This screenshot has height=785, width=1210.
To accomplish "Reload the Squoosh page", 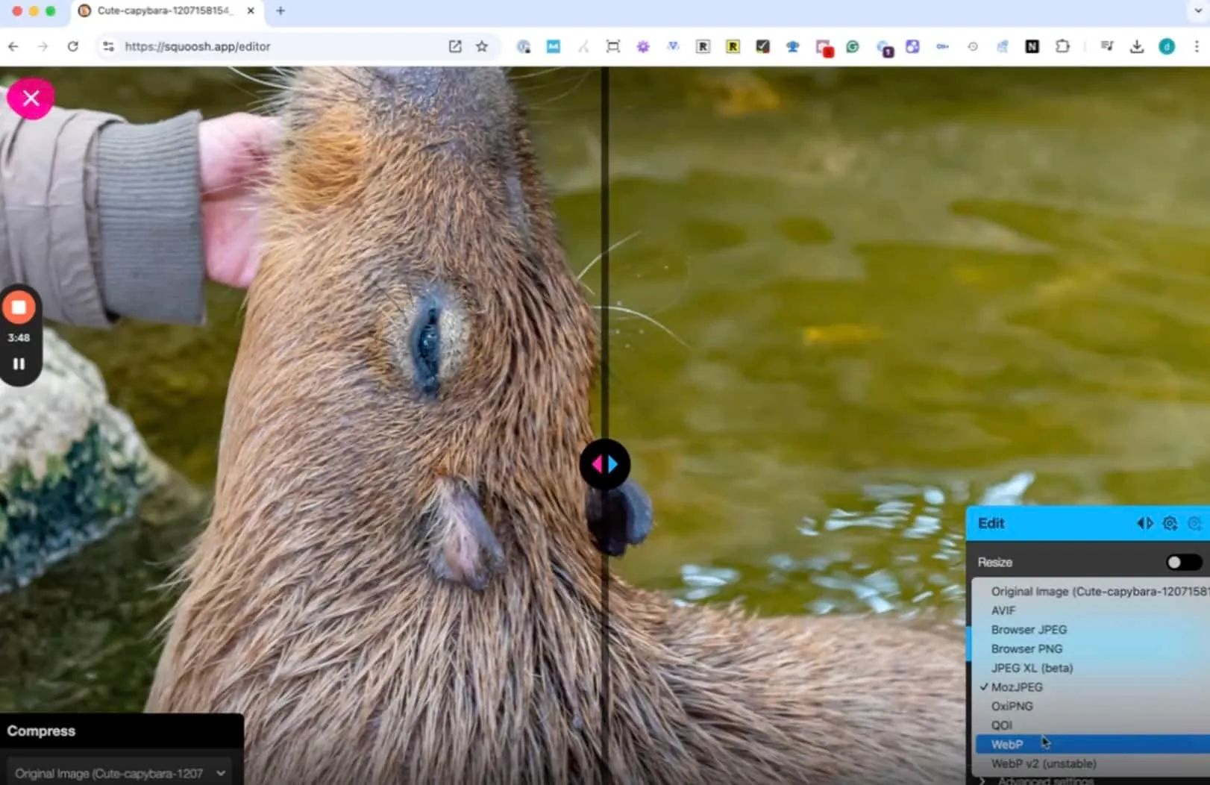I will tap(72, 46).
